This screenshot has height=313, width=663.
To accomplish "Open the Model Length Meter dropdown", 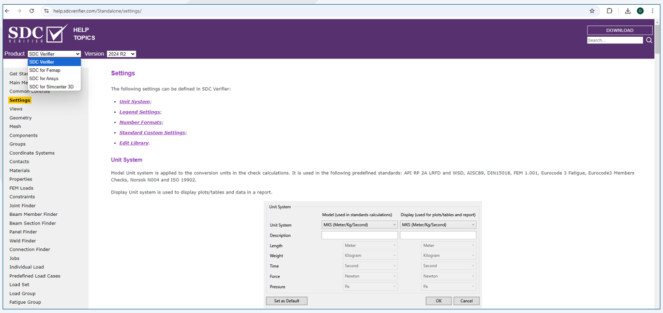I will tap(370, 246).
